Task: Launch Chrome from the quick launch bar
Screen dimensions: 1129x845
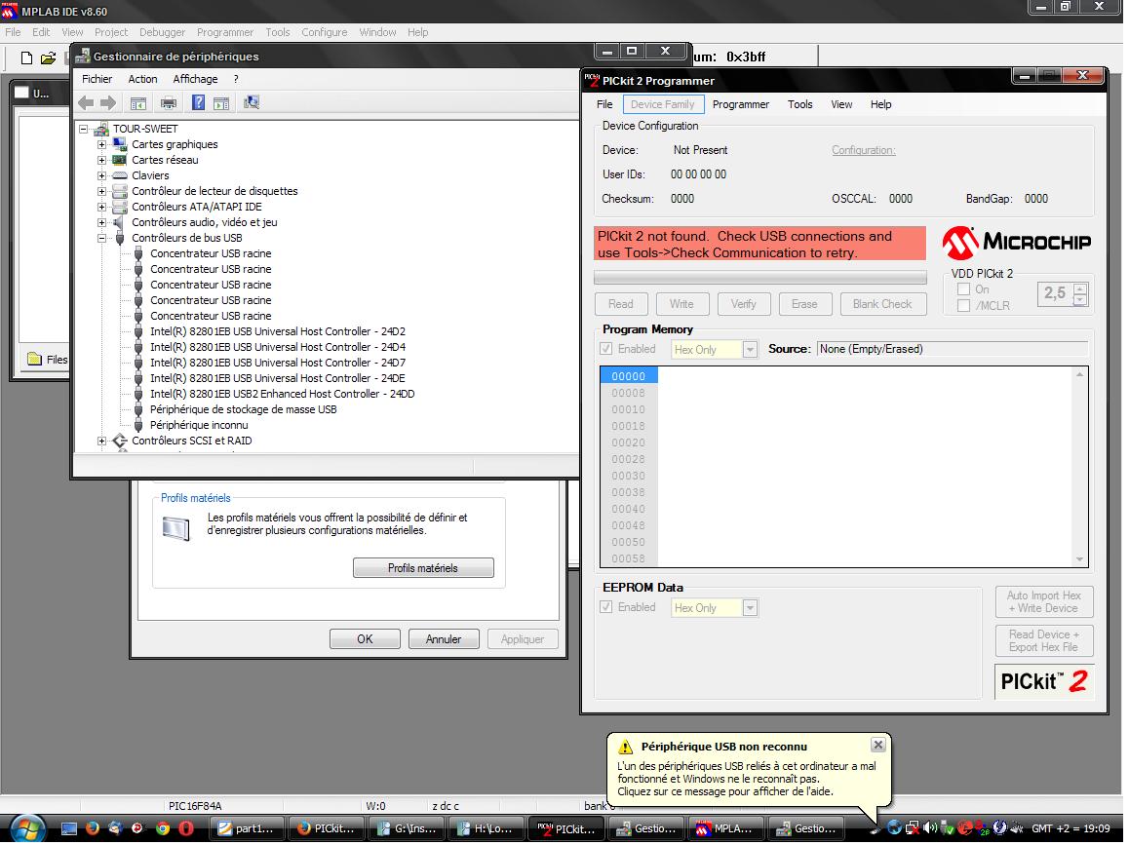Action: coord(163,829)
